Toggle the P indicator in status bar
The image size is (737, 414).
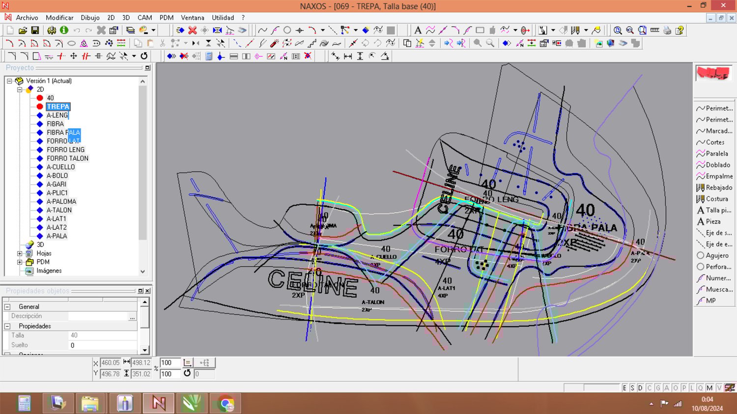[684, 388]
